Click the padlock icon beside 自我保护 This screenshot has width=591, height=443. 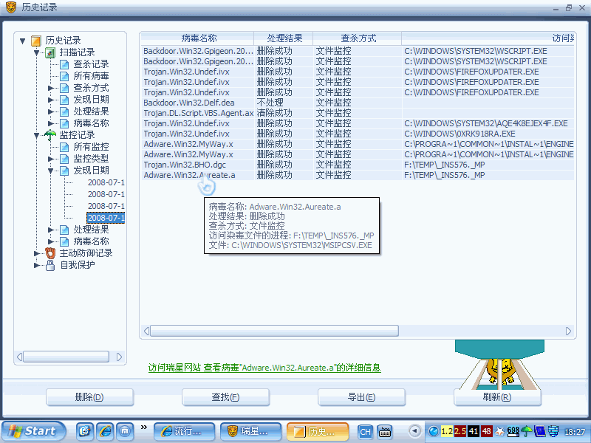point(50,265)
